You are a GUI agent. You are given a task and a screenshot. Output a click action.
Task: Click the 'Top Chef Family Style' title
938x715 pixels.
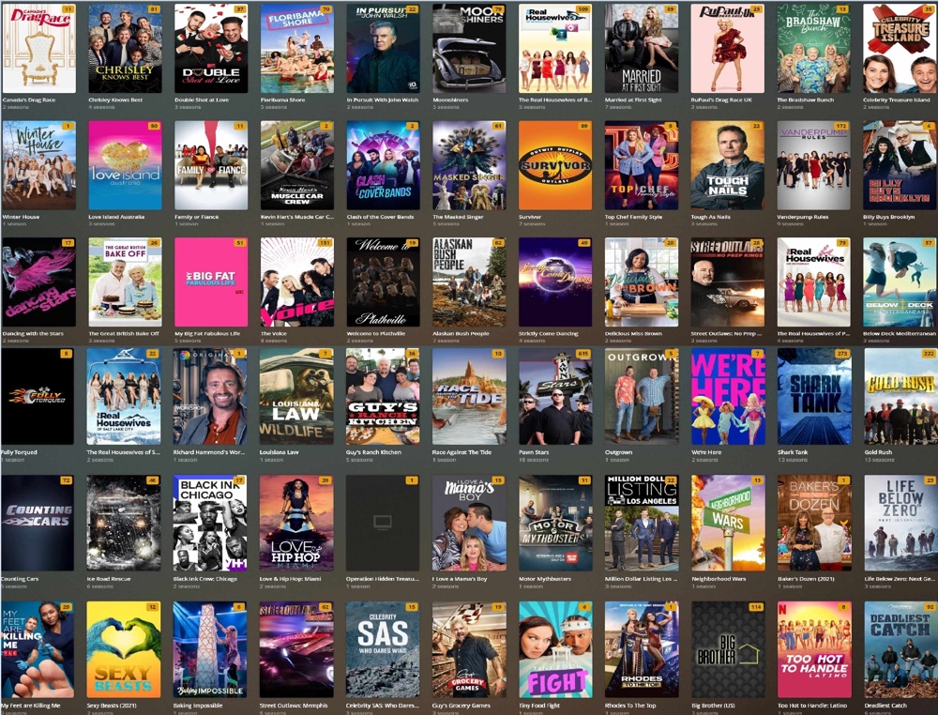(x=633, y=217)
